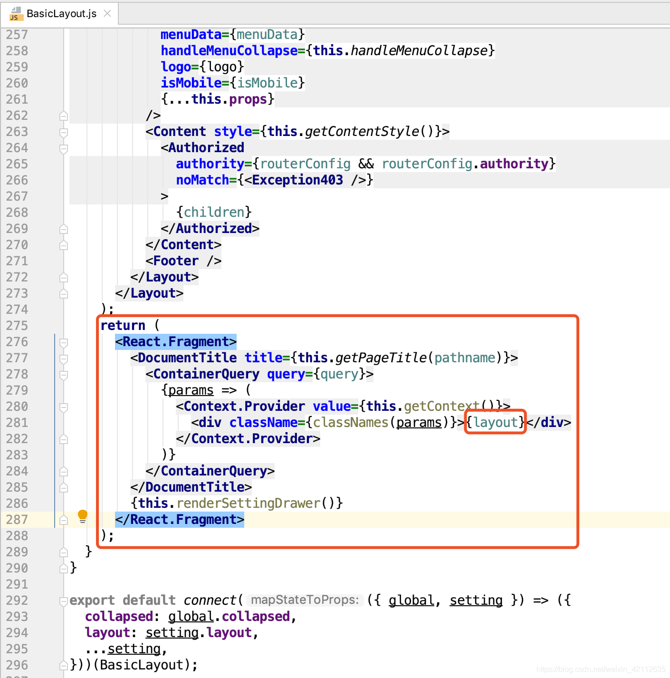Click 'getPageTitle' method call
Screen dimensions: 670x678
[x=381, y=358]
